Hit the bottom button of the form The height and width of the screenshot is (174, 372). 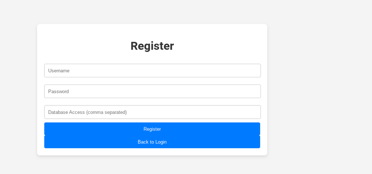click(x=152, y=142)
